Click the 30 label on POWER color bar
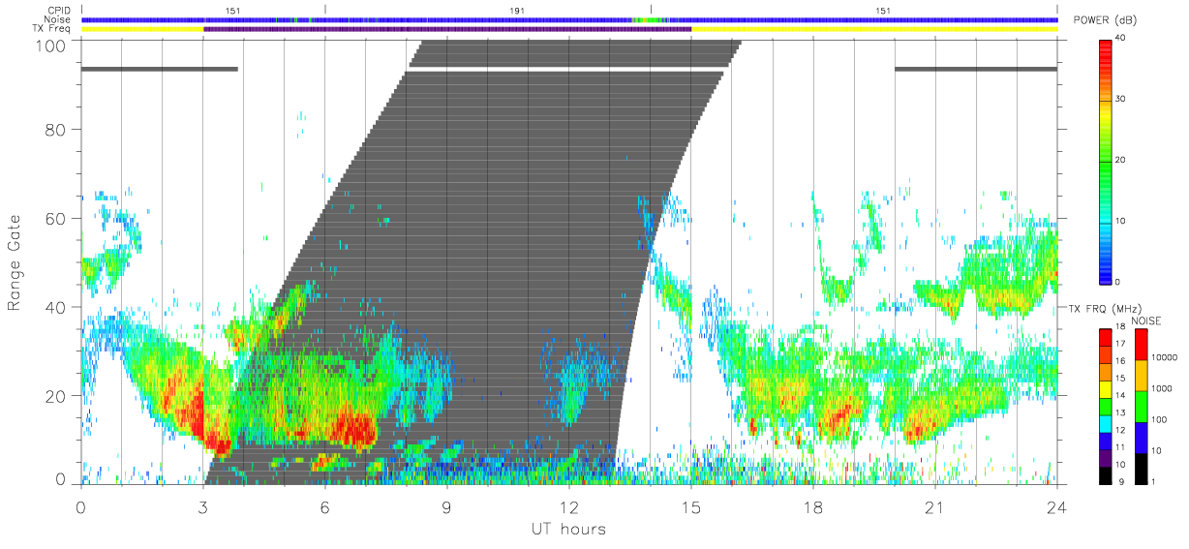This screenshot has height=549, width=1189. pyautogui.click(x=1121, y=99)
